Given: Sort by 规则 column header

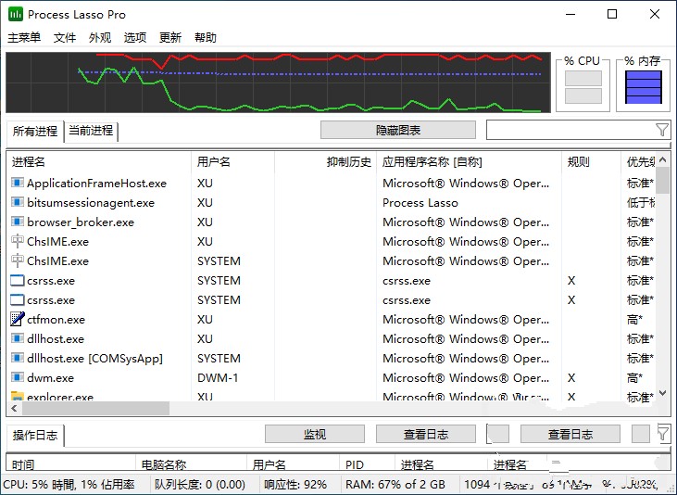Looking at the screenshot, I should pyautogui.click(x=591, y=162).
